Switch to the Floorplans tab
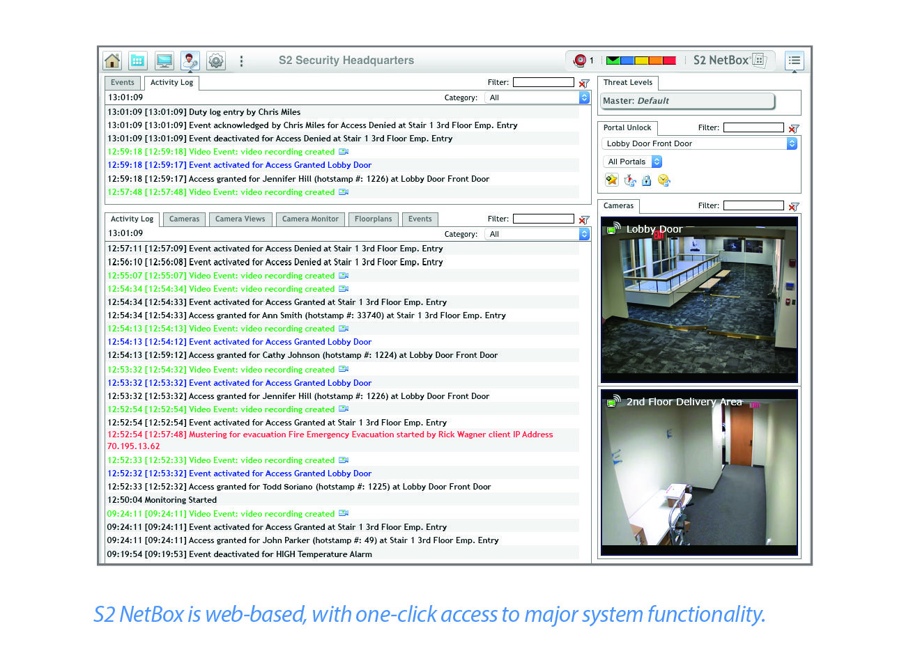Viewport: 897px width, 649px height. 373,219
